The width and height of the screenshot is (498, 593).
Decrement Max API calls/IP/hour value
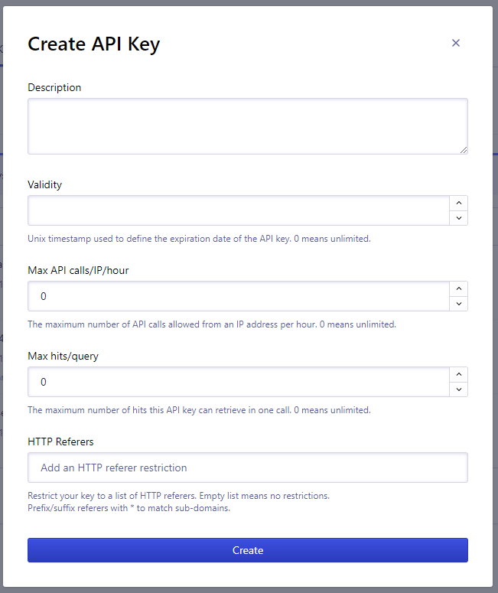[459, 304]
